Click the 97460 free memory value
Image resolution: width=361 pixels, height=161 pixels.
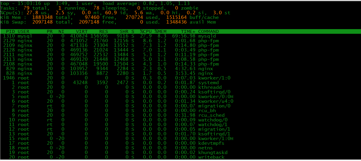pos(92,17)
